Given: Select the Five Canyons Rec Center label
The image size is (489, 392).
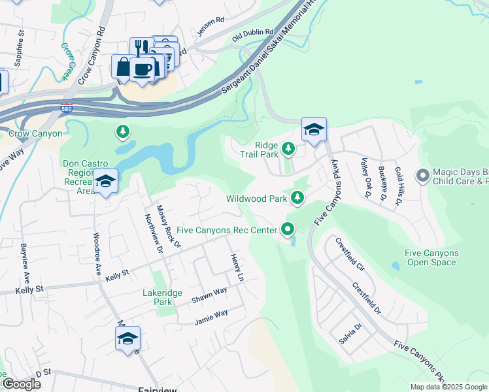Looking at the screenshot, I should tap(227, 230).
